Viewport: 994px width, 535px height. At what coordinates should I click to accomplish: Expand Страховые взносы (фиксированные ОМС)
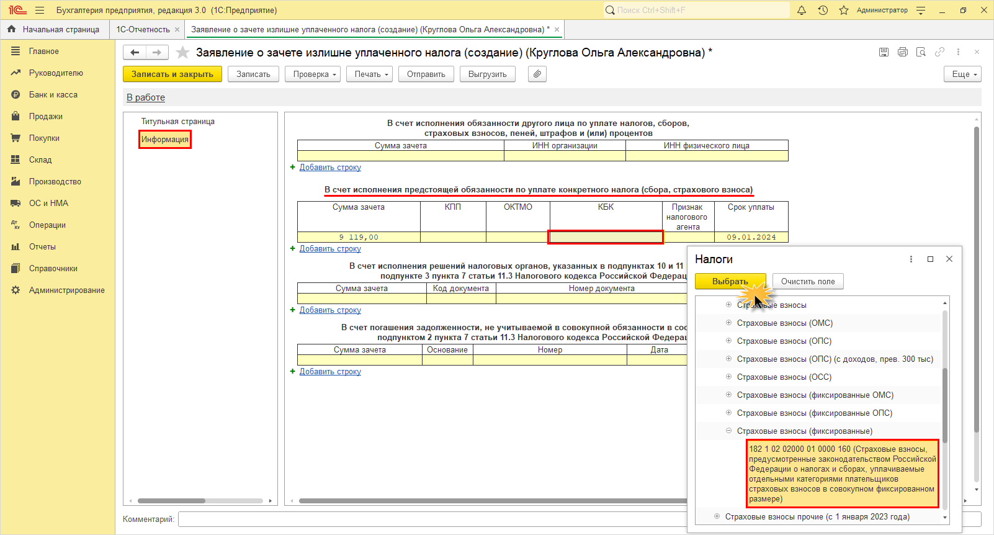[729, 395]
